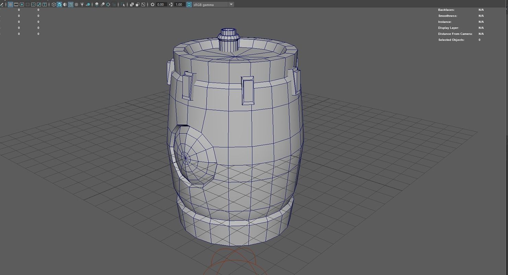Image resolution: width=508 pixels, height=275 pixels.
Task: Enable Textured display checker icon
Action: (76, 4)
